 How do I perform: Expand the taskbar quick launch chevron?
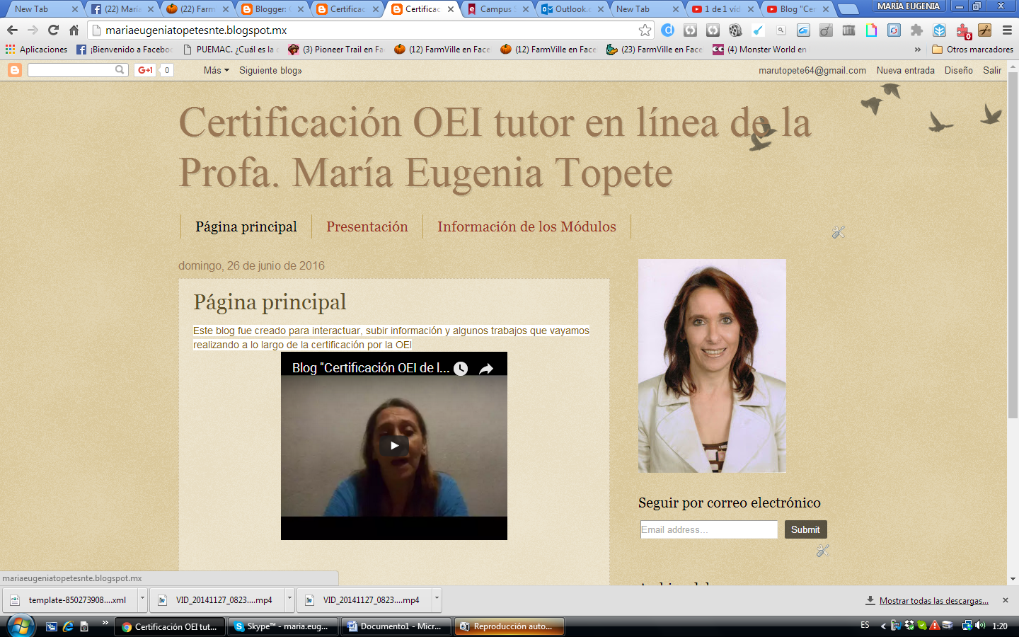click(105, 624)
